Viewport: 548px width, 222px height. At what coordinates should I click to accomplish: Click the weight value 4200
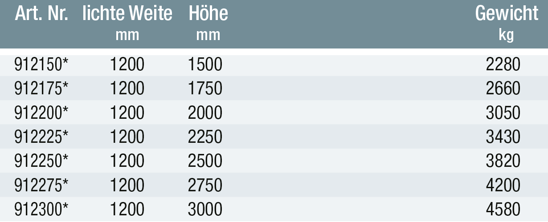click(503, 185)
